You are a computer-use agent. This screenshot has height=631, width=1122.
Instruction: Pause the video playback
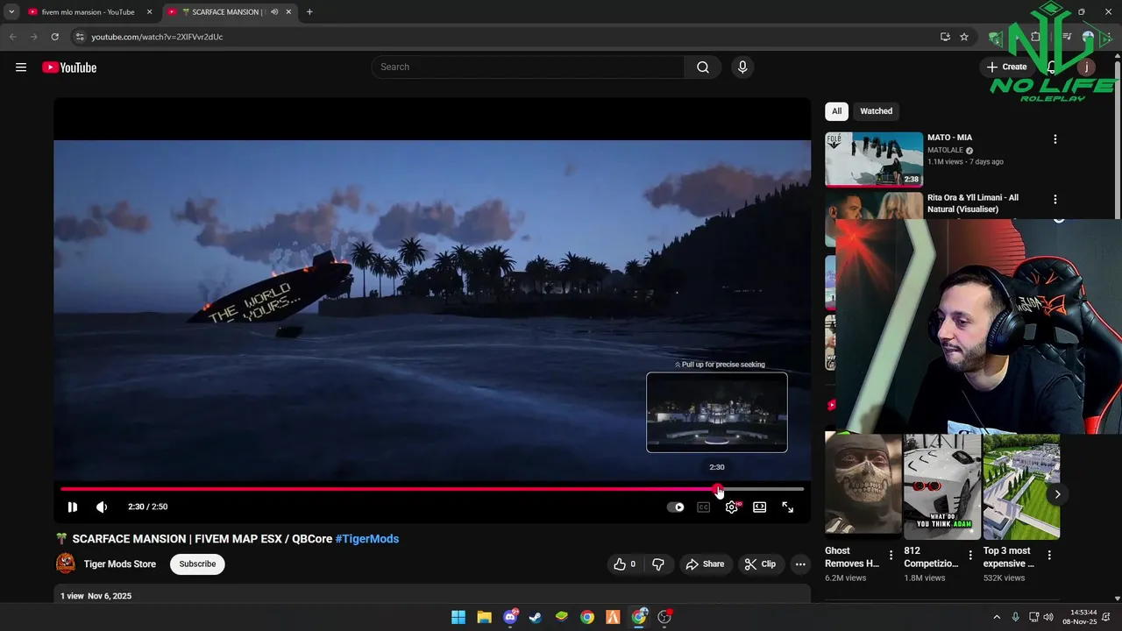(73, 507)
